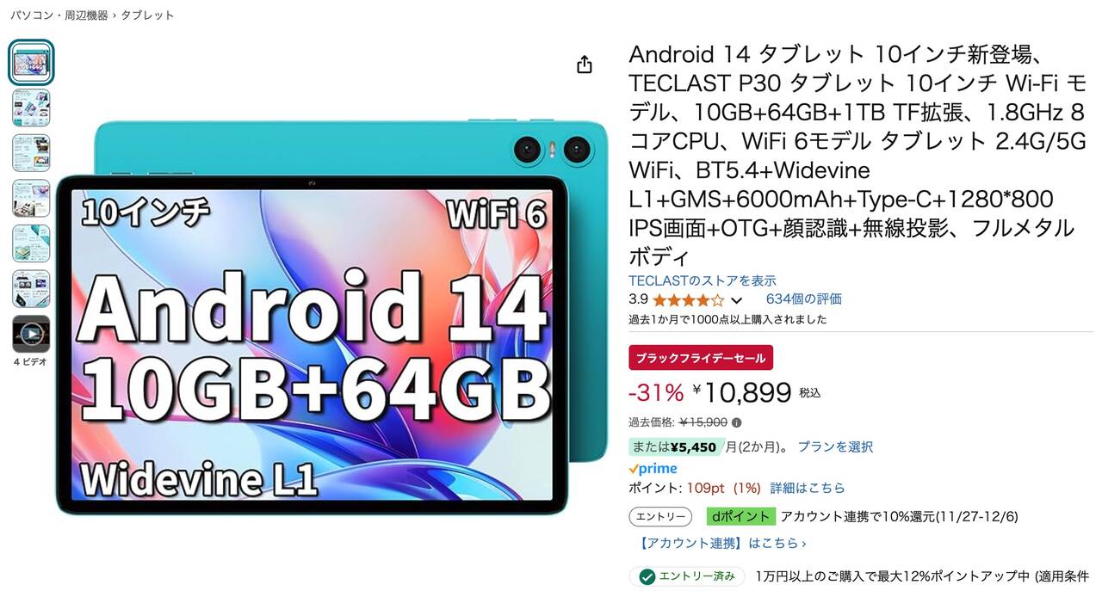Screen dimensions: 1102x591
Task: Click the エントリー button
Action: (x=660, y=517)
